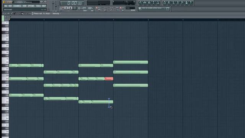Open the Piano Roll view icon
This screenshot has width=245, height=138.
[149, 3]
